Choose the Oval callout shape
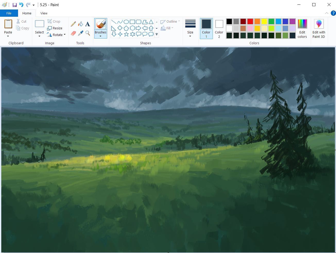 click(x=145, y=34)
